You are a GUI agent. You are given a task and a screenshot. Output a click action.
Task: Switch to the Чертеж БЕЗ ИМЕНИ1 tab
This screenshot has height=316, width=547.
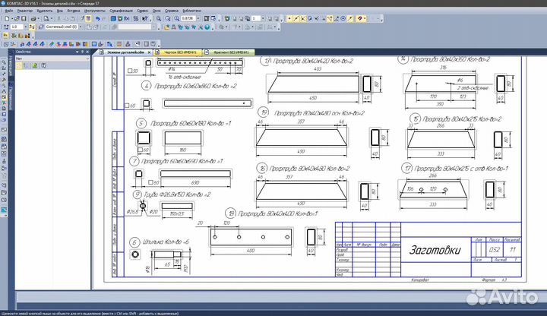coord(181,52)
